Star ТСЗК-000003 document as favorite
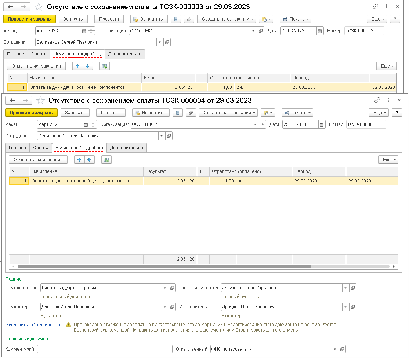 [x=39, y=7]
